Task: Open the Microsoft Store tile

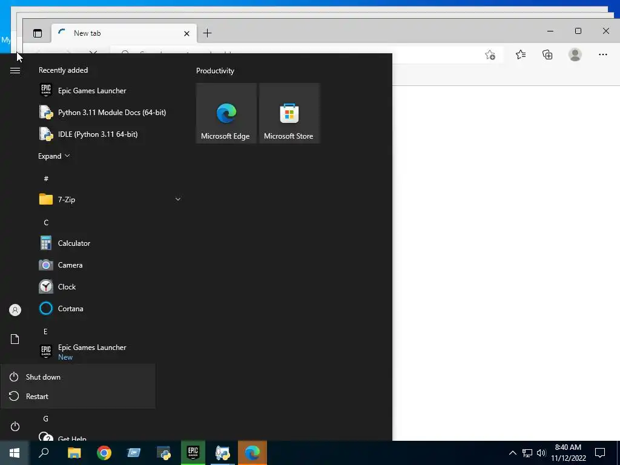Action: 289,113
